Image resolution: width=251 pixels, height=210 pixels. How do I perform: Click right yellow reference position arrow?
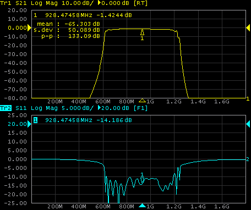point(248,28)
